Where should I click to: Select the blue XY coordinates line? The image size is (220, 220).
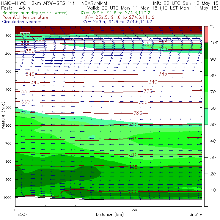(117, 22)
